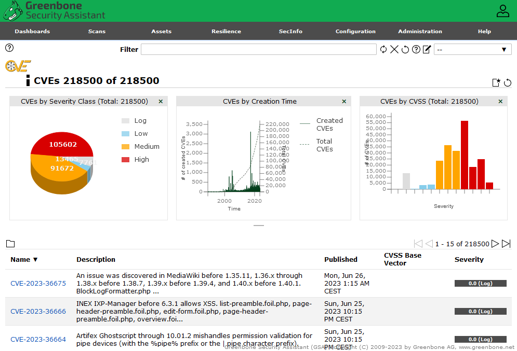Click into the Filter text field
This screenshot has width=517, height=351.
click(x=259, y=49)
